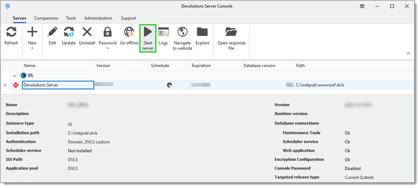420x188 pixels.
Task: Expand the Devolutions Server row arrow
Action: tap(5, 85)
